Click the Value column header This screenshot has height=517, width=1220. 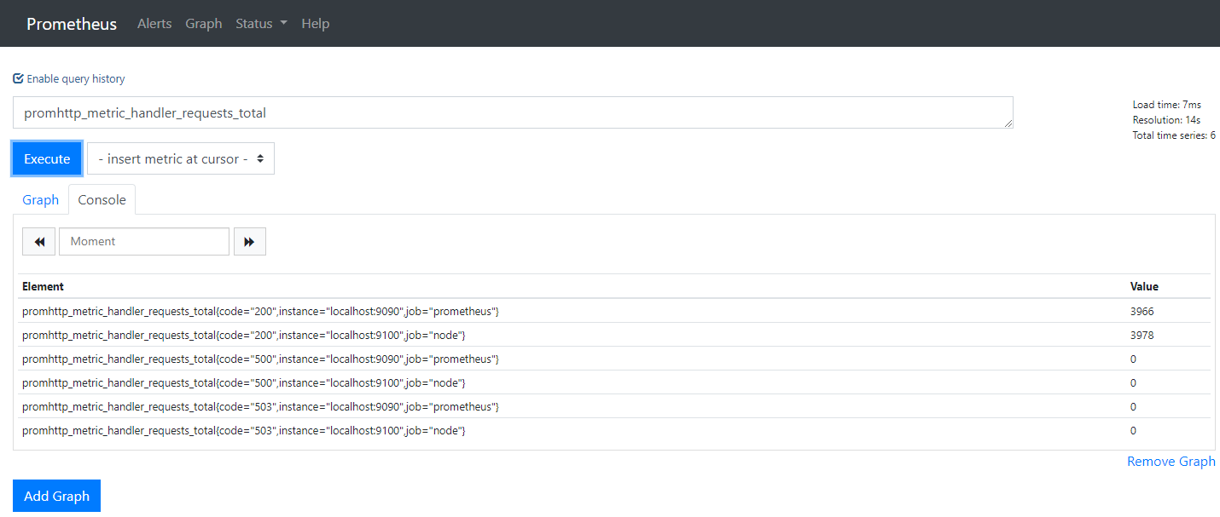(x=1144, y=287)
